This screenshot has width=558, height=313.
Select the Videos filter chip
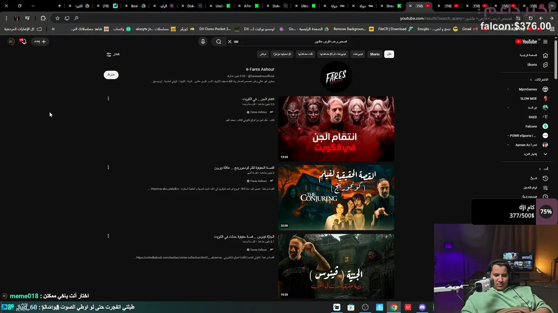(358, 54)
